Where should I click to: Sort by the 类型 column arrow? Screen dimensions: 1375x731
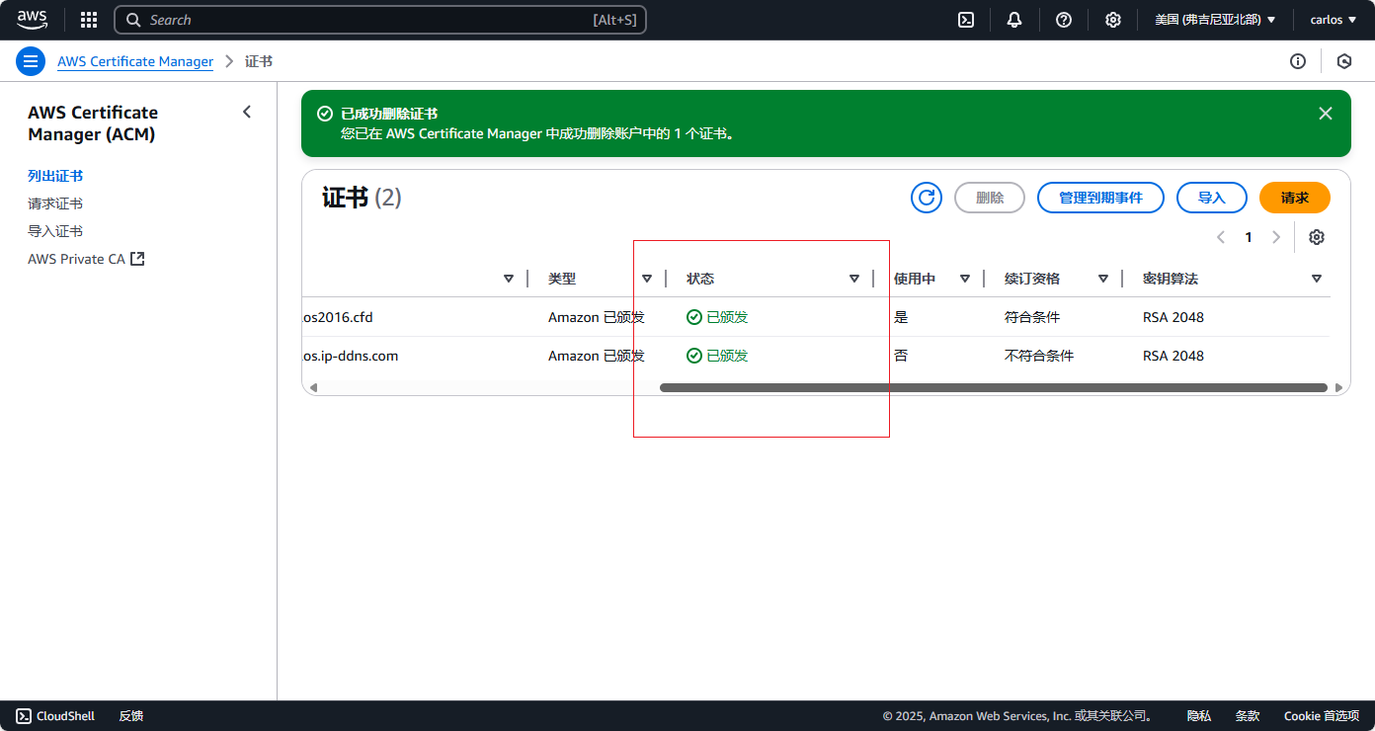pos(647,279)
